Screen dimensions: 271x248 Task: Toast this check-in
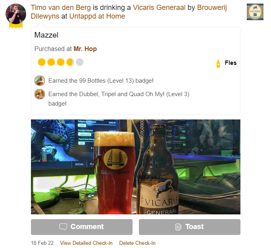point(189,227)
